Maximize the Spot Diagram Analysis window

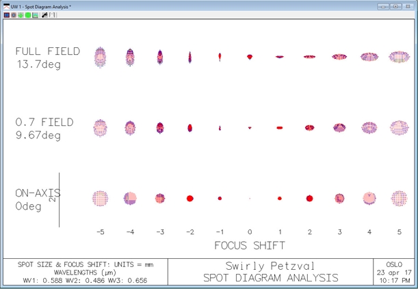click(395, 7)
